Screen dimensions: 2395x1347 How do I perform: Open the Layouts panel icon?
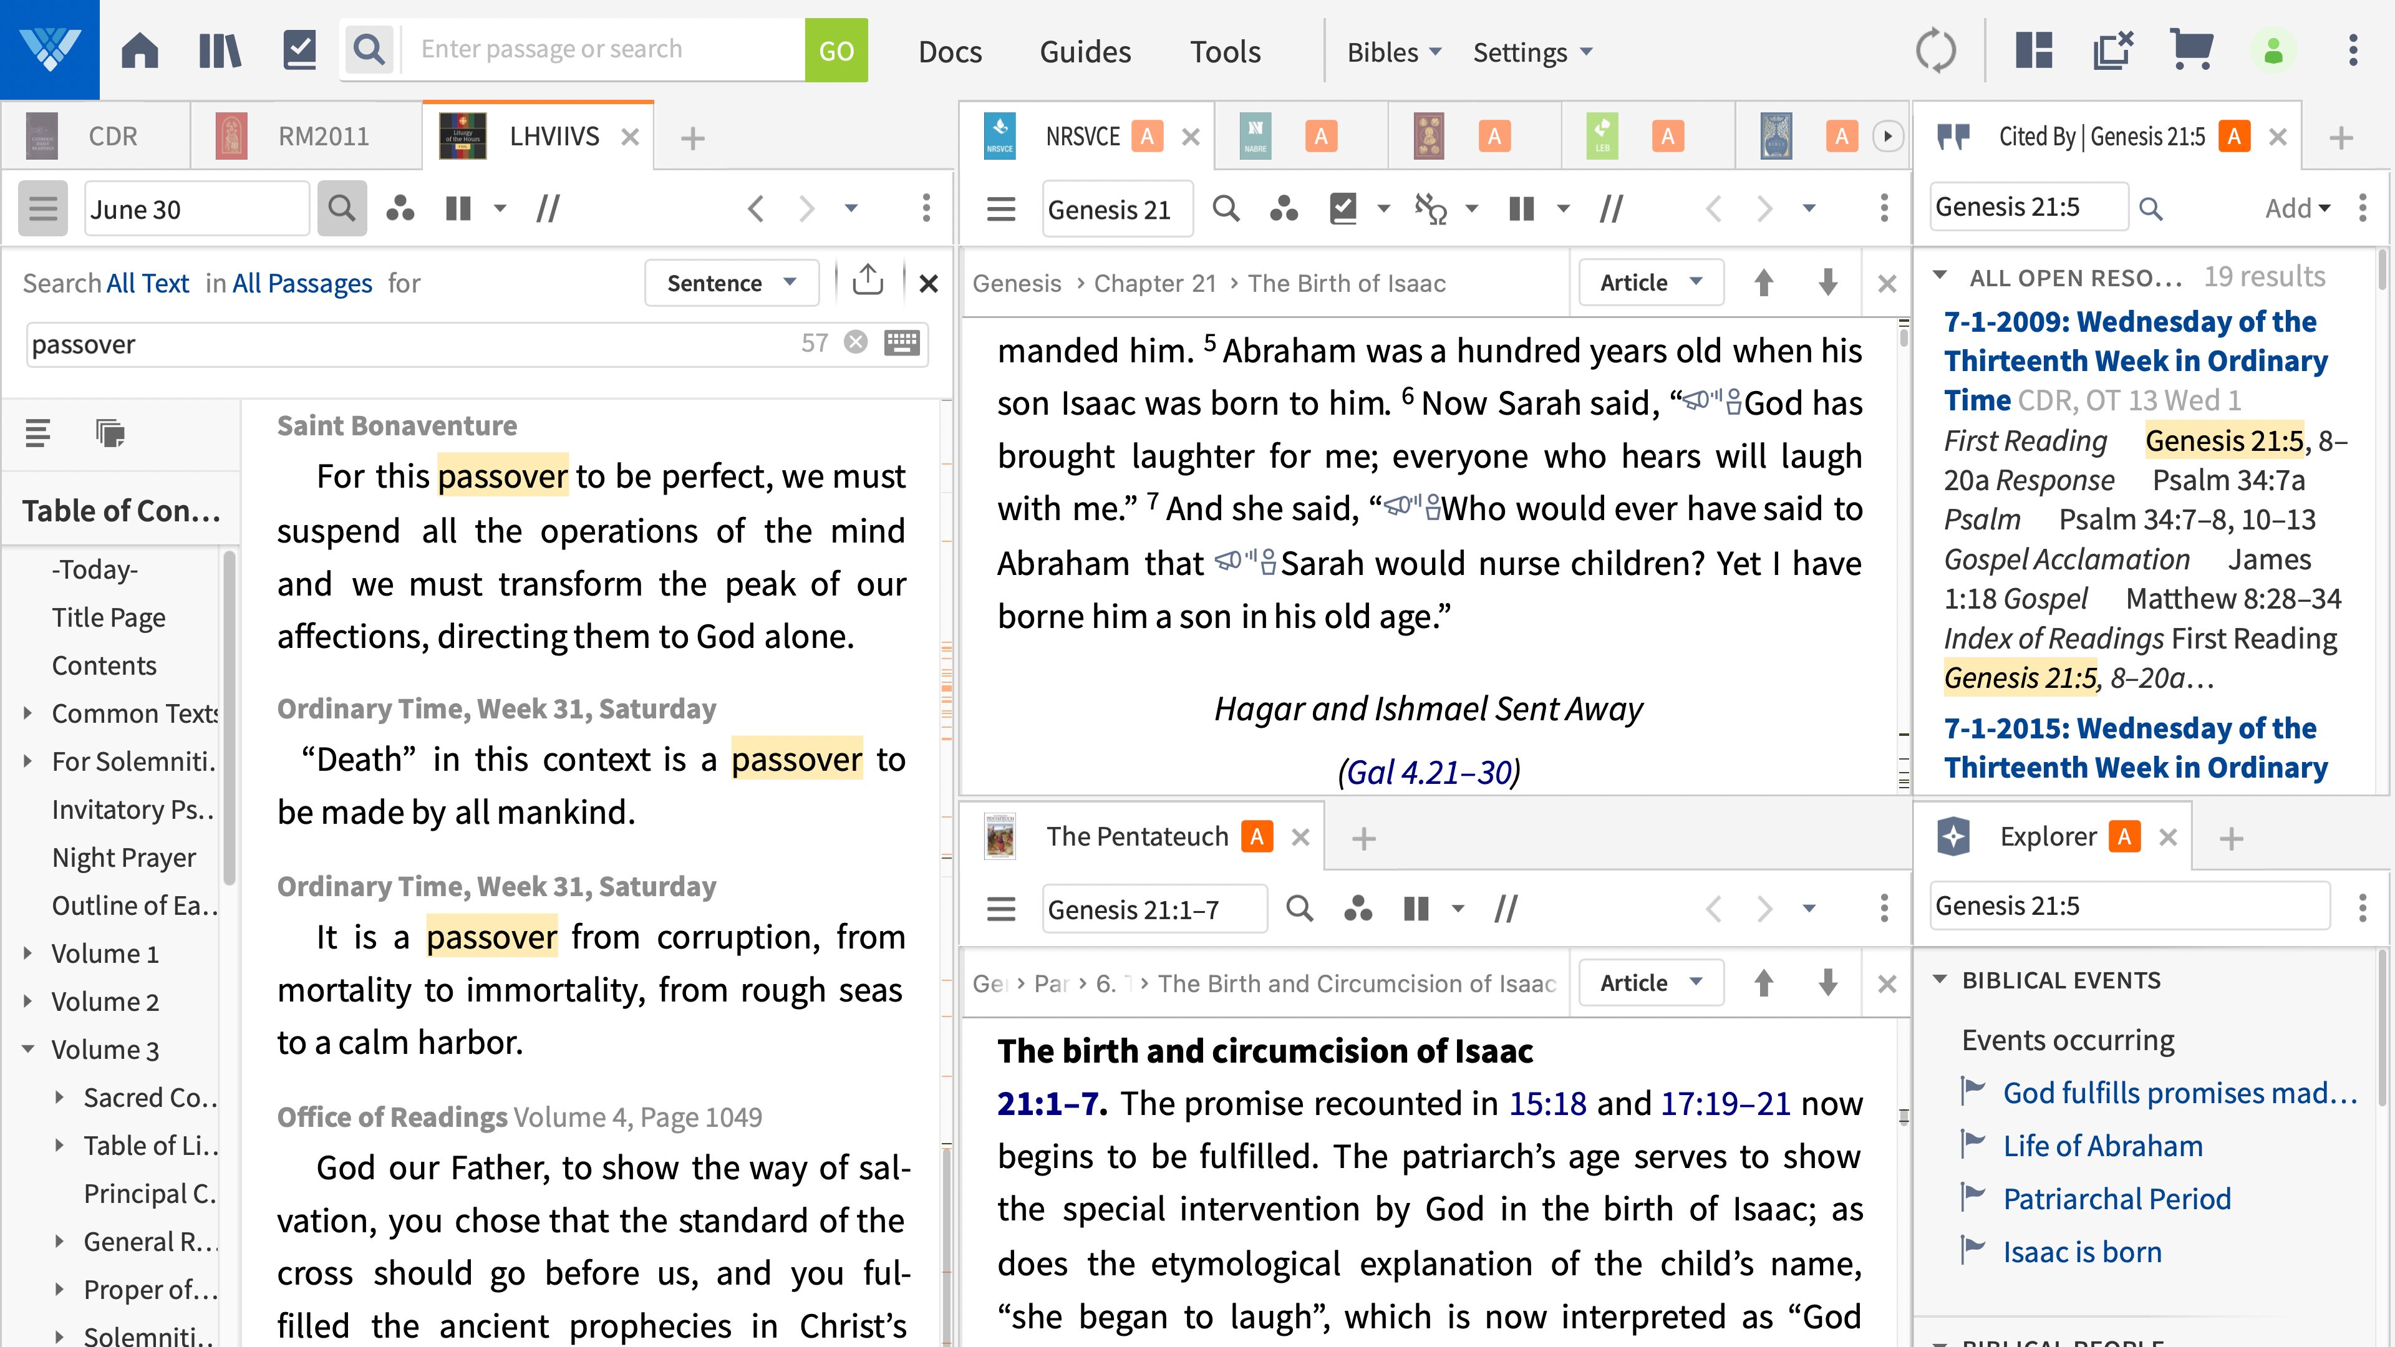[x=2033, y=50]
